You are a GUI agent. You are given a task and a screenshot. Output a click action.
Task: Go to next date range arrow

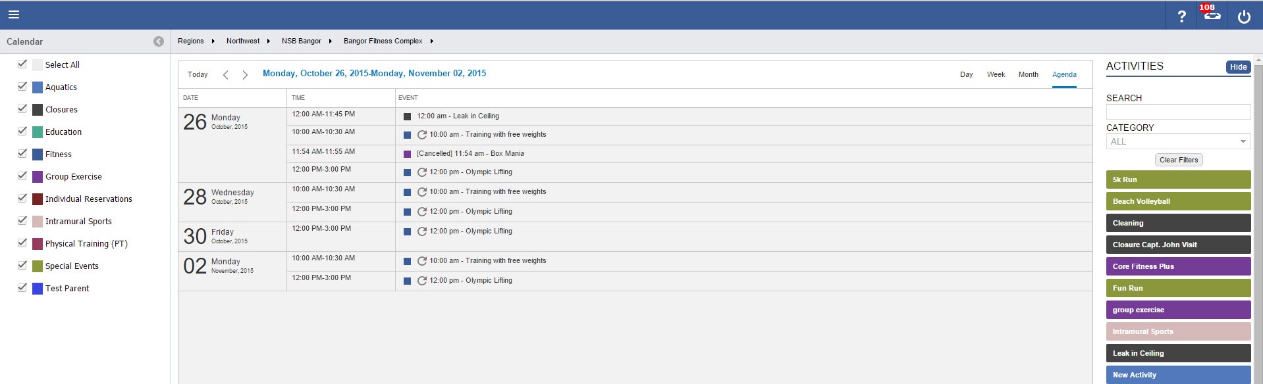(x=245, y=75)
